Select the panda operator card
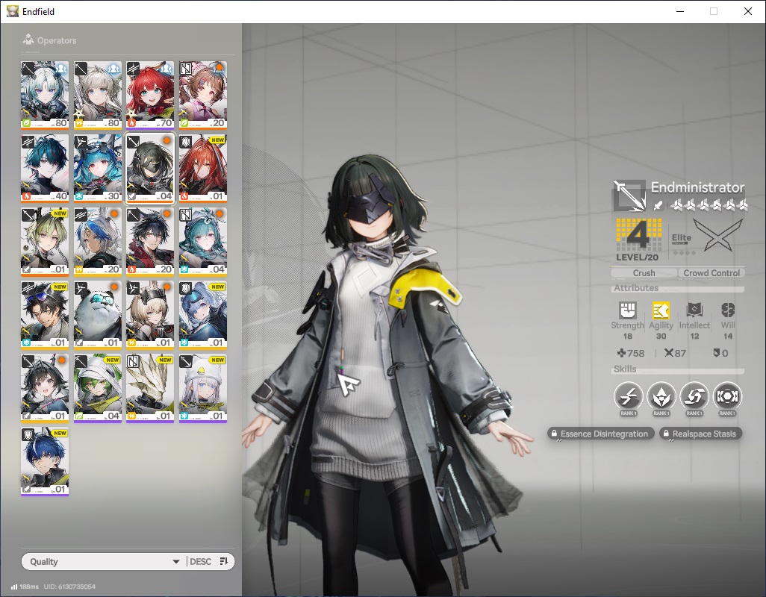Image resolution: width=766 pixels, height=597 pixels. click(97, 314)
